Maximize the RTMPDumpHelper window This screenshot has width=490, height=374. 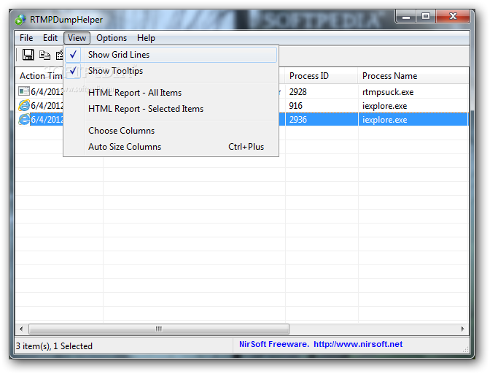click(426, 17)
